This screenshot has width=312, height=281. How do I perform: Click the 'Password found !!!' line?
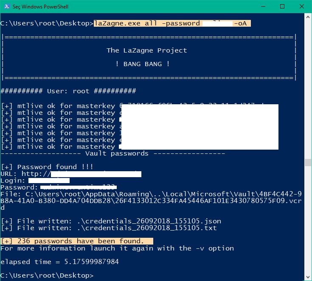tap(47, 167)
